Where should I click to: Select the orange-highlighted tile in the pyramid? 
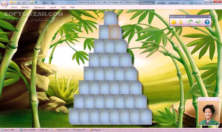(114, 32)
